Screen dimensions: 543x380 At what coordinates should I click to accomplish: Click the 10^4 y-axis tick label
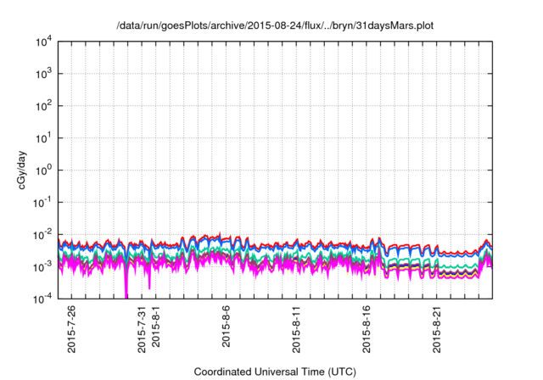[x=43, y=42]
